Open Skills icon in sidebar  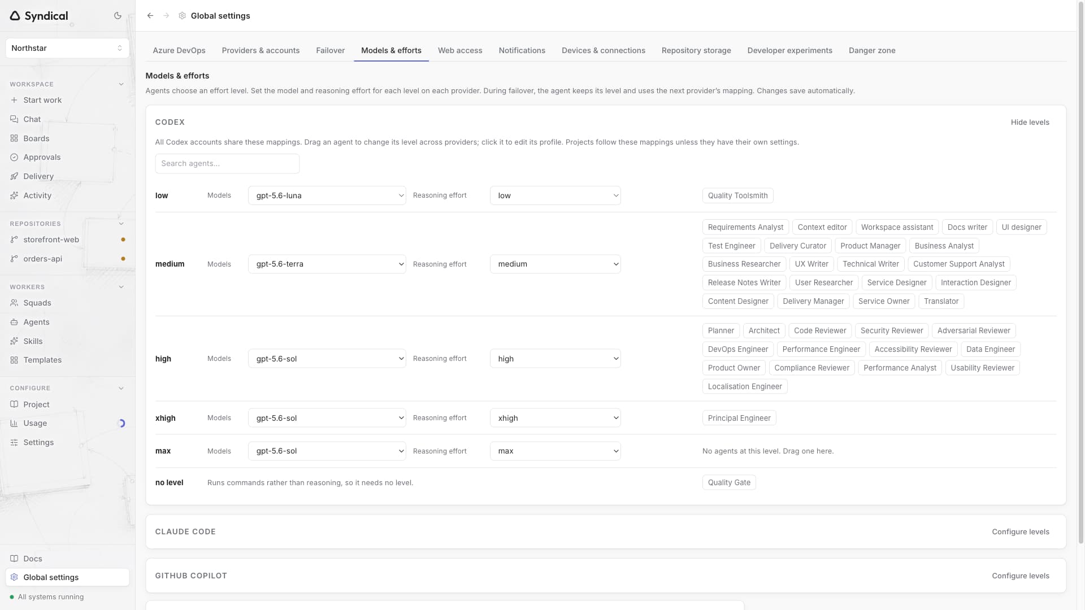point(14,341)
